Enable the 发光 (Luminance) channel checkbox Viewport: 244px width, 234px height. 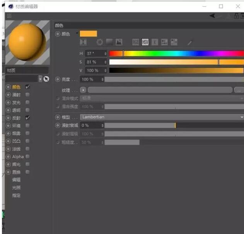click(x=27, y=103)
